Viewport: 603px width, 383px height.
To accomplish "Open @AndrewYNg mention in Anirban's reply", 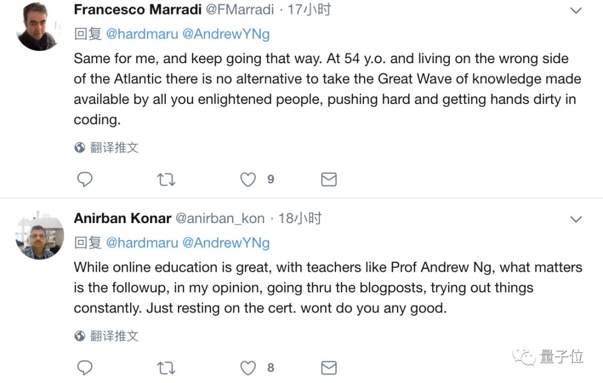I will click(226, 243).
